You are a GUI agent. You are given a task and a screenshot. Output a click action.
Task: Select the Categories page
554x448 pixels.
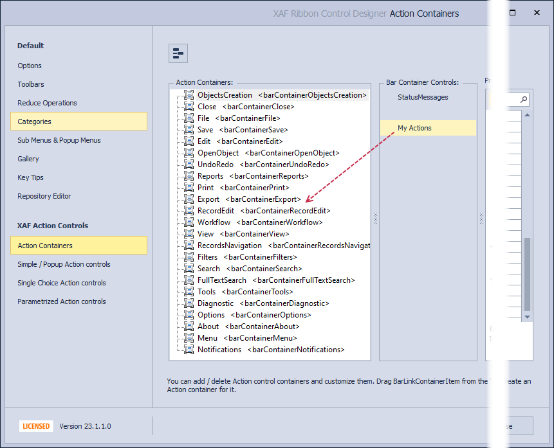(78, 121)
